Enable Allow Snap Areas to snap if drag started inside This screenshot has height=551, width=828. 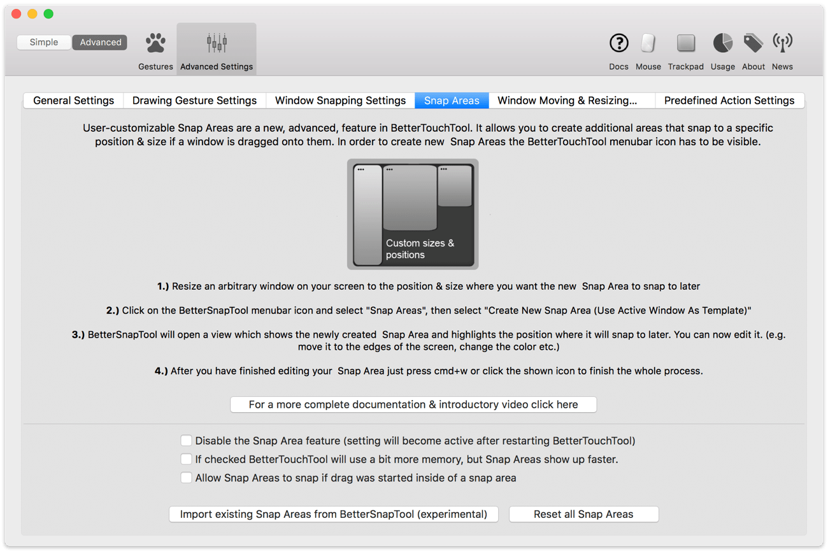[x=186, y=478]
